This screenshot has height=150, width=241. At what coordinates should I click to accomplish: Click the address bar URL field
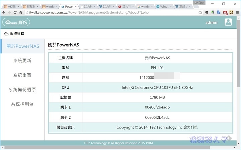(x=114, y=12)
